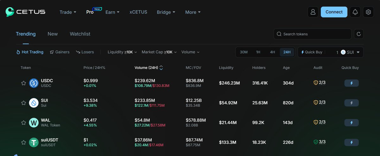Click the Price / 24H% column header

94,68
